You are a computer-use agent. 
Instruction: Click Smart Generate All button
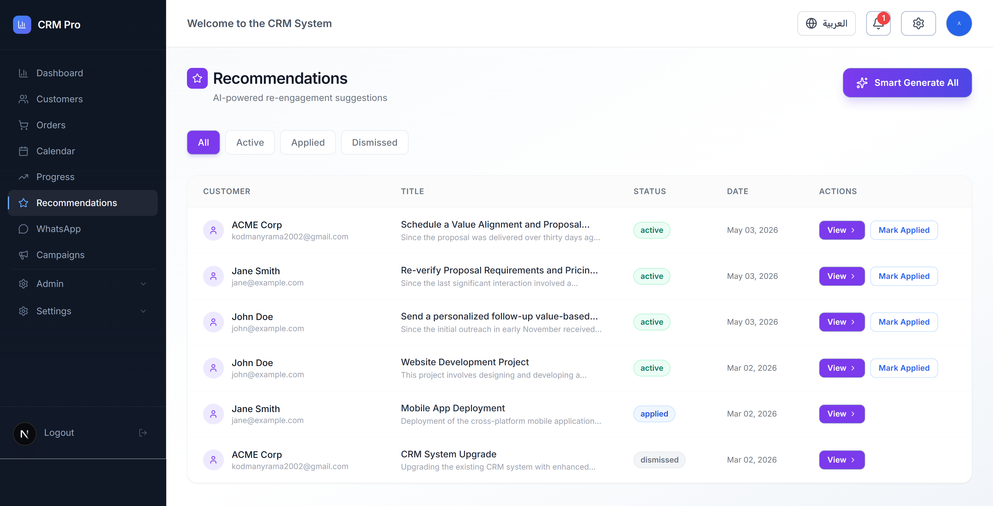[907, 83]
